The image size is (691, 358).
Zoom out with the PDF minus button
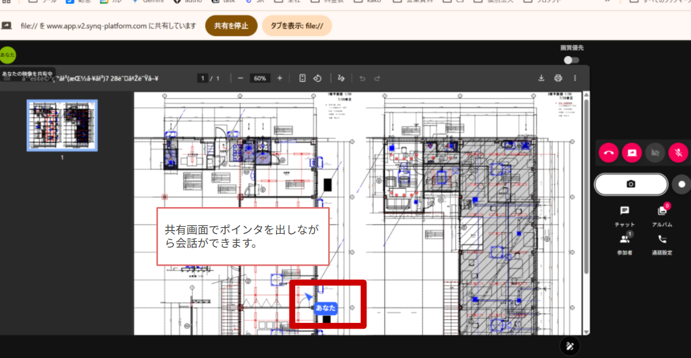tap(240, 78)
